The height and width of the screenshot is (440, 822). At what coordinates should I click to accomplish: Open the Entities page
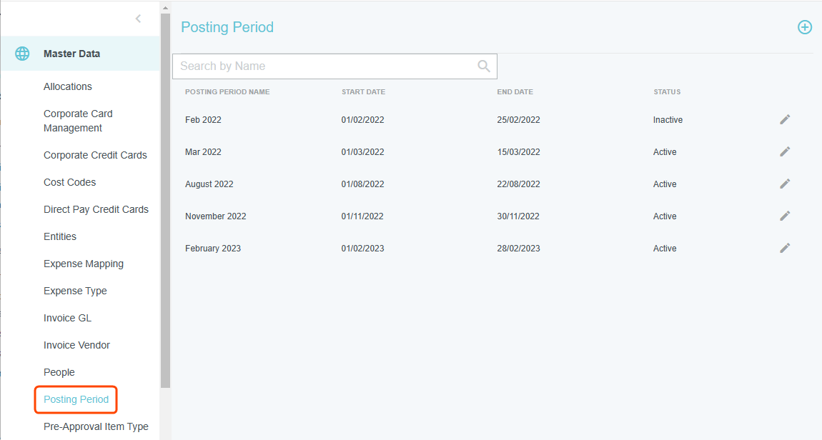pyautogui.click(x=60, y=236)
